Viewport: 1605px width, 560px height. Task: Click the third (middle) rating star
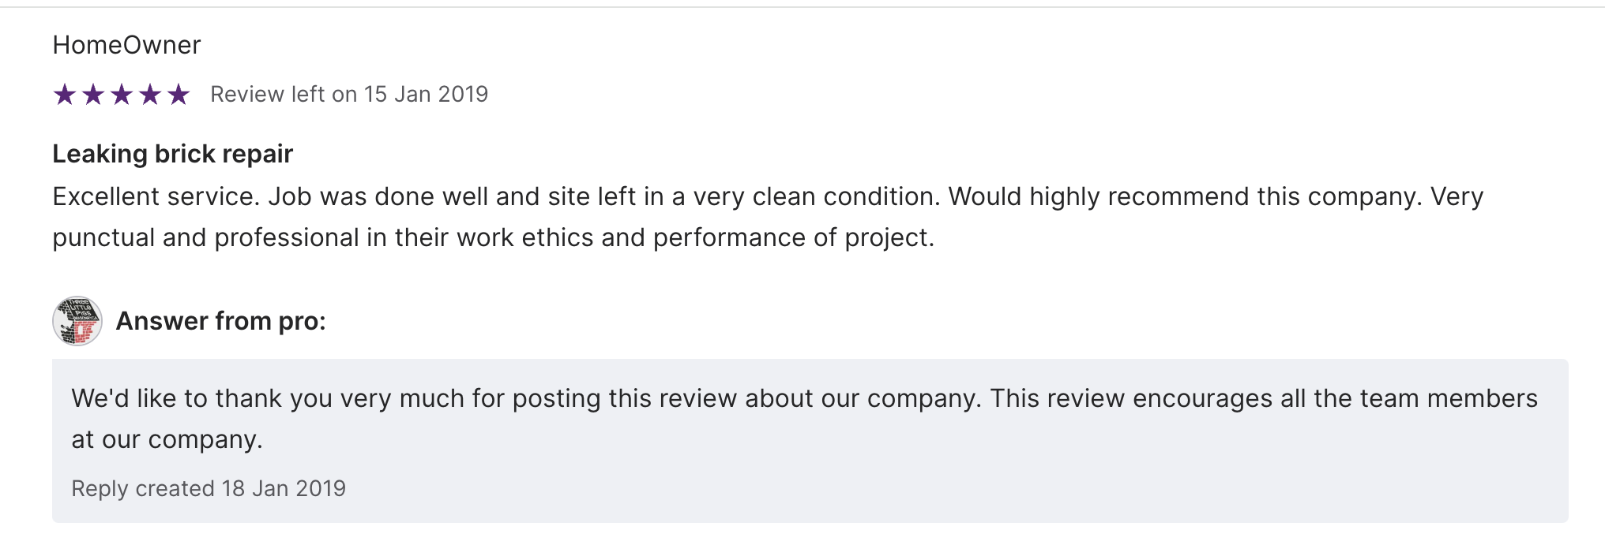pyautogui.click(x=122, y=95)
